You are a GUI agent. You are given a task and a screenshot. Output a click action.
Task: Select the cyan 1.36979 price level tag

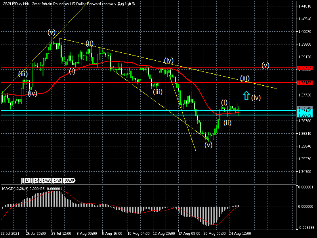coord(305,115)
